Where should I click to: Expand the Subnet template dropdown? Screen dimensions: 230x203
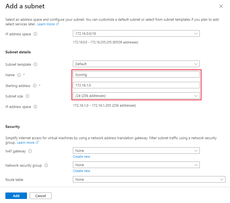[x=136, y=64]
